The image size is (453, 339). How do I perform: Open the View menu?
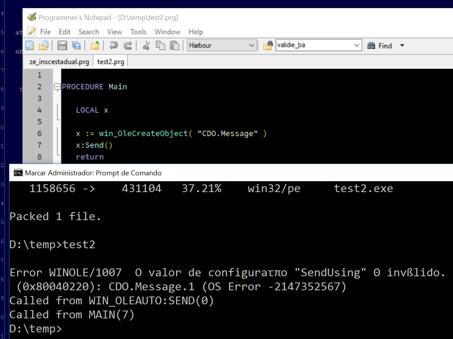click(x=115, y=32)
